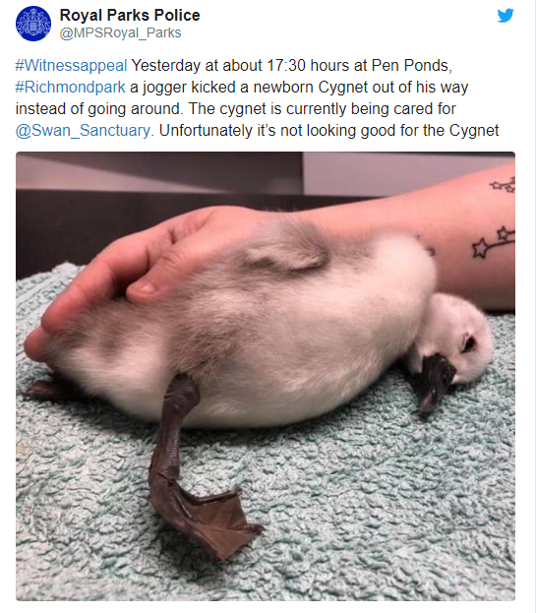Click the "Pen Ponds" text in tweet
The image size is (536, 613).
pyautogui.click(x=409, y=65)
